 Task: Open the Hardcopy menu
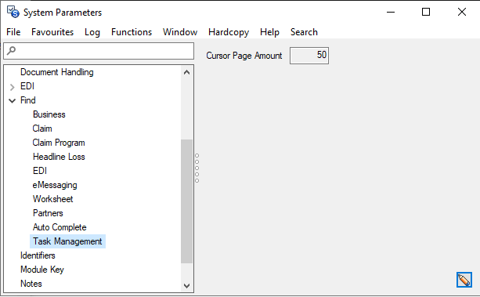point(229,32)
